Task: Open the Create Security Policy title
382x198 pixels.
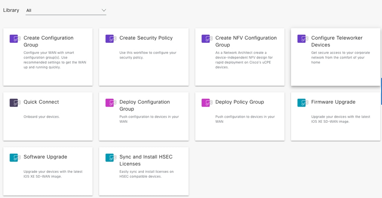Action: [146, 38]
